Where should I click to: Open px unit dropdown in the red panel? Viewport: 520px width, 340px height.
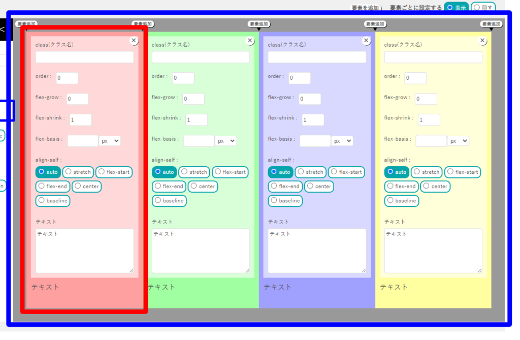[110, 141]
